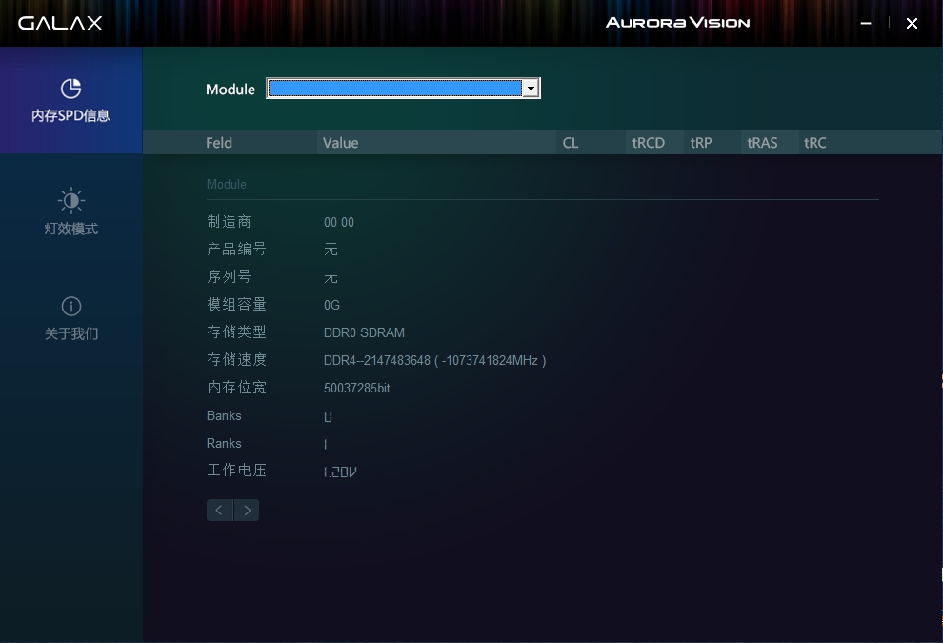Click the sun lighting effect icon
The height and width of the screenshot is (643, 943).
click(71, 200)
